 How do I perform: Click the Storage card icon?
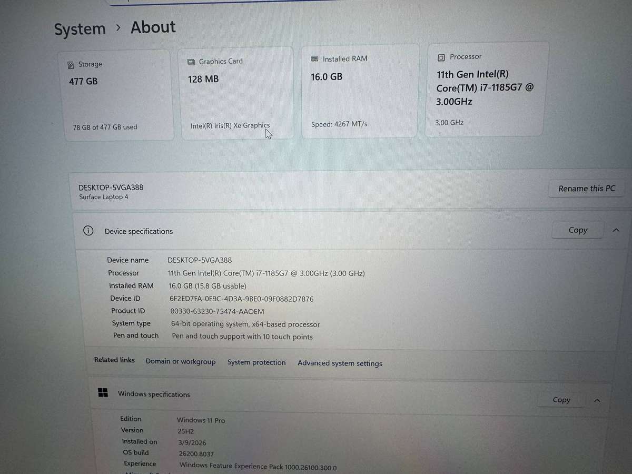pyautogui.click(x=71, y=65)
